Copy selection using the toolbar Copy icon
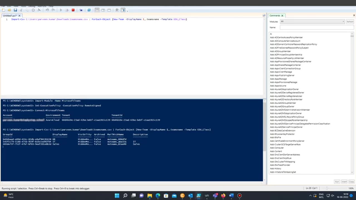Viewport: 356px width, 200px height. (x=27, y=10)
